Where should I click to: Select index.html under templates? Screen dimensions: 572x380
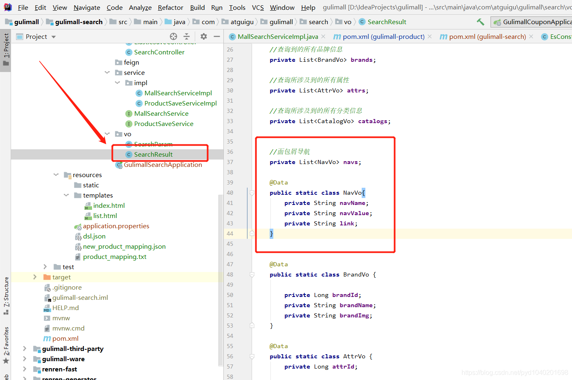[109, 205]
